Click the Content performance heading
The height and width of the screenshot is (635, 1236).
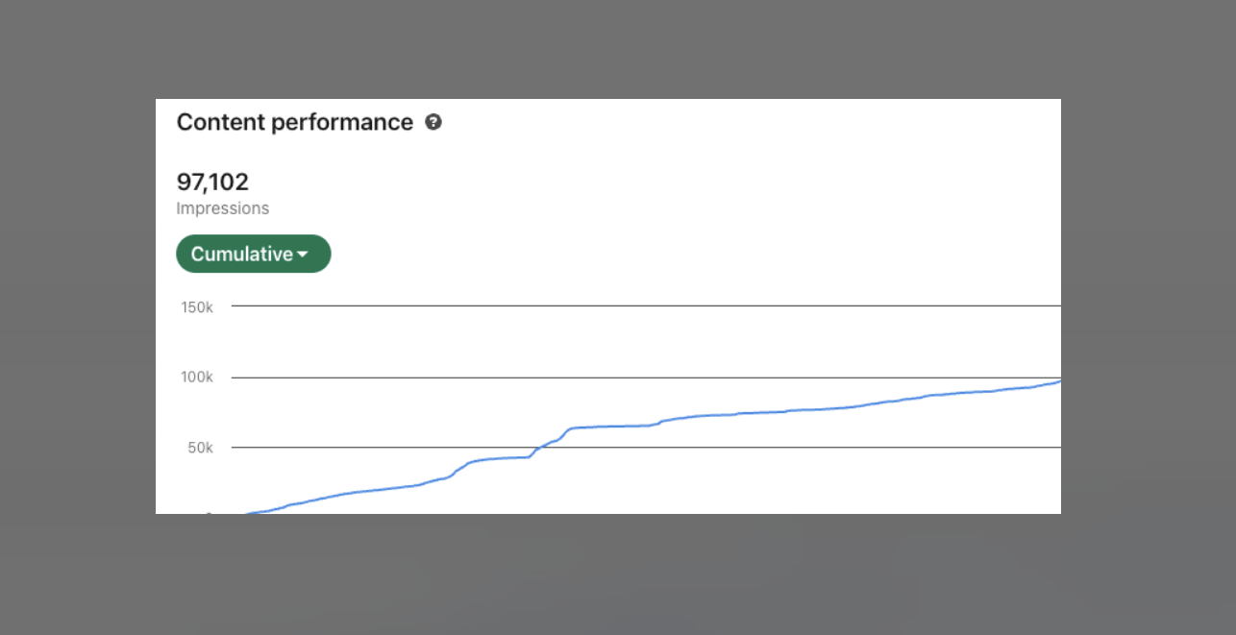[294, 122]
